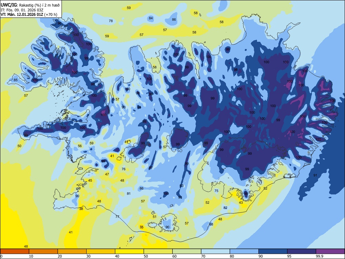Select the humidity value '50' on the map

click(x=19, y=146)
